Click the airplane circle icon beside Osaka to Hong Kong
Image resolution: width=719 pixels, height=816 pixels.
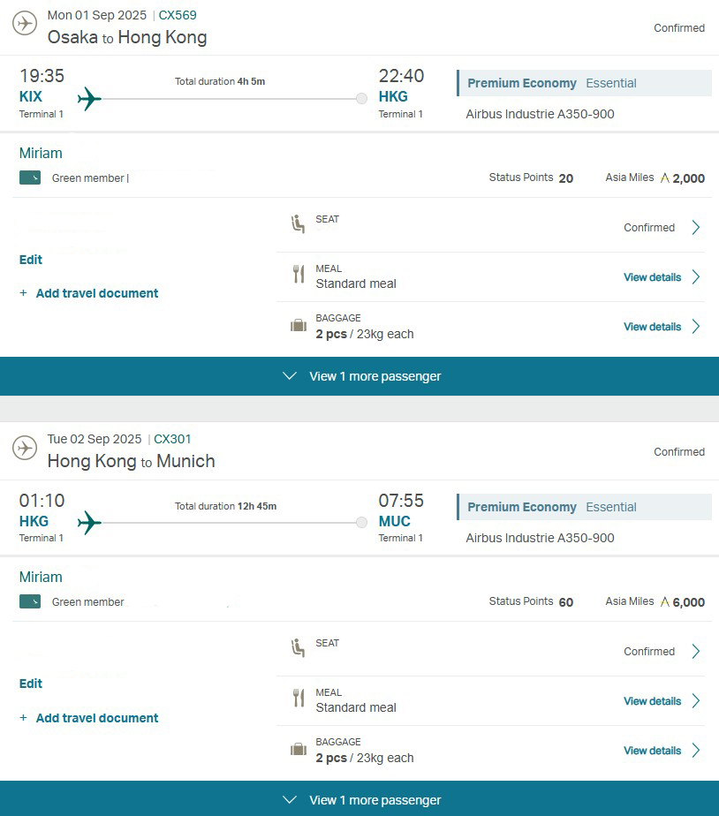point(25,24)
